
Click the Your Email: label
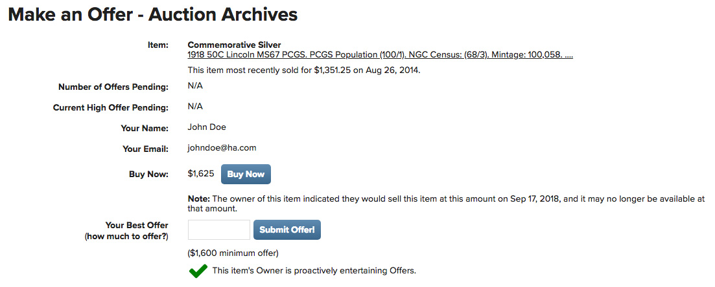click(x=145, y=149)
